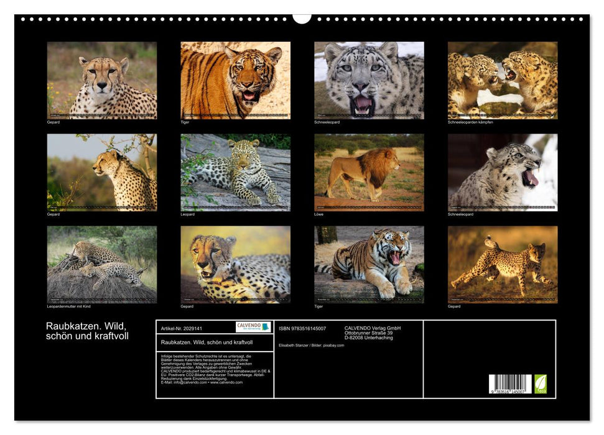Expand the Artikel-Nr. 2029141 info box
This screenshot has height=435, width=604.
[x=182, y=326]
